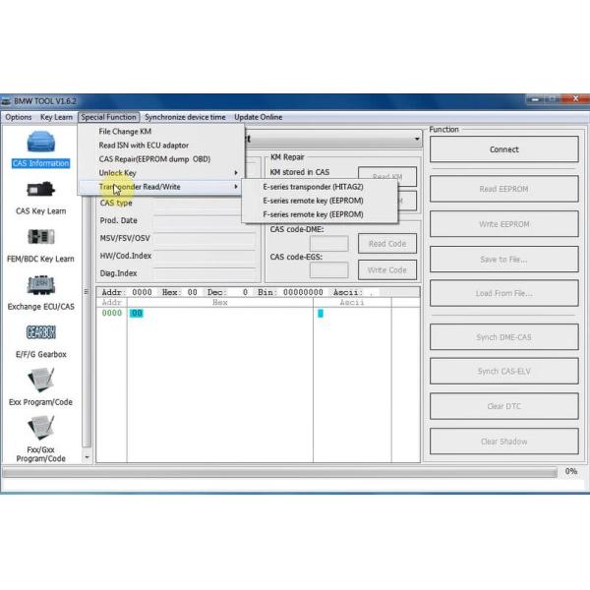Open the Options menu

click(19, 117)
